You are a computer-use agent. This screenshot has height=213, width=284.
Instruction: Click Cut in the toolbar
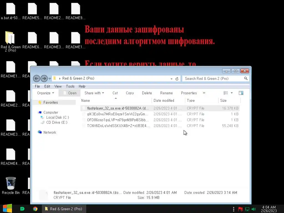pyautogui.click(x=115, y=93)
